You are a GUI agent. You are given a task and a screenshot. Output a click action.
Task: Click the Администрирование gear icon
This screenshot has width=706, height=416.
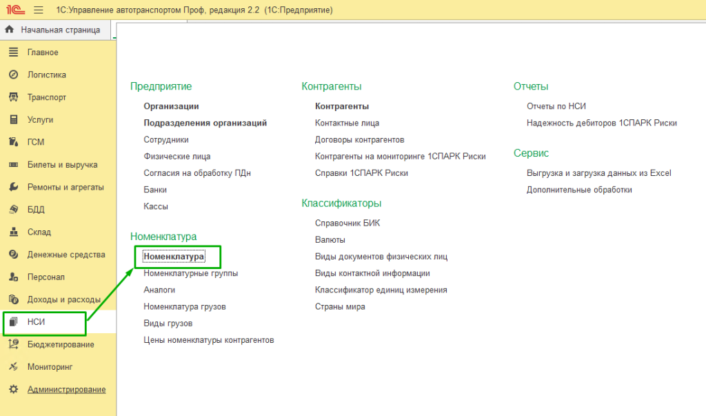(x=13, y=389)
